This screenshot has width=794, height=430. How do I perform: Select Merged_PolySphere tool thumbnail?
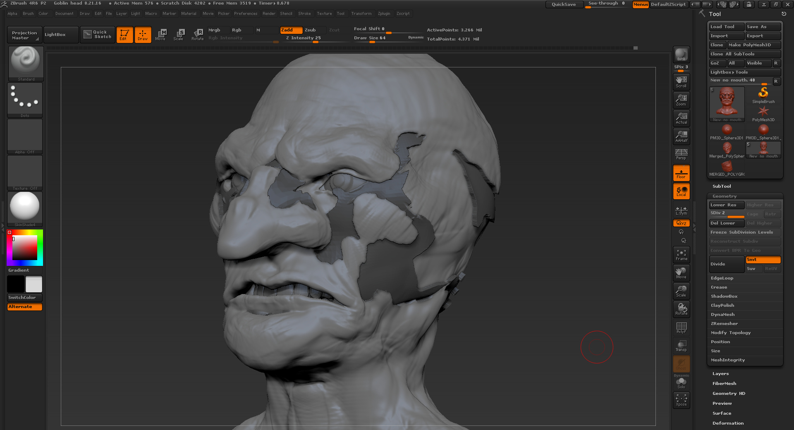727,150
